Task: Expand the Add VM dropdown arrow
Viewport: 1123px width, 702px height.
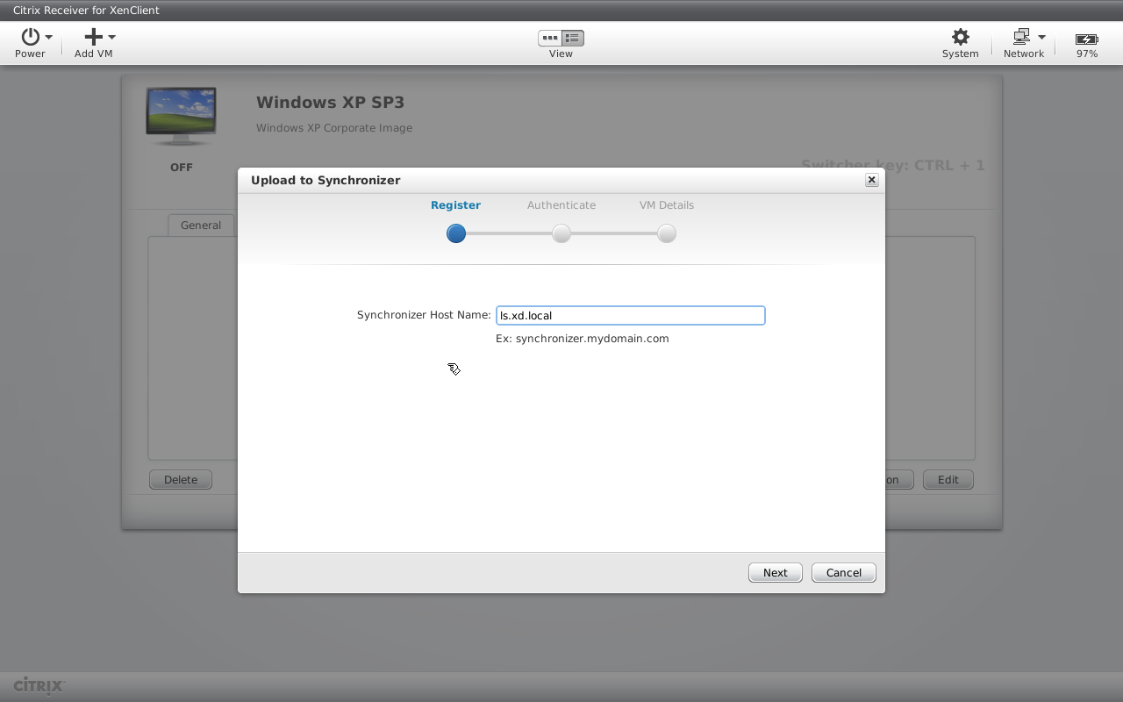Action: (112, 37)
